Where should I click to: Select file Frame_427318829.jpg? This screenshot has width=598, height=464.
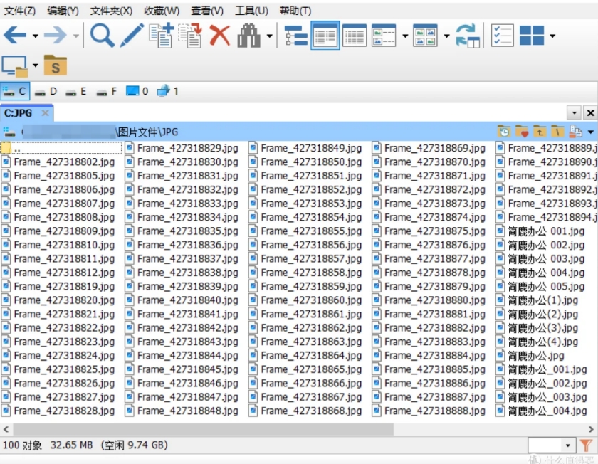(182, 148)
